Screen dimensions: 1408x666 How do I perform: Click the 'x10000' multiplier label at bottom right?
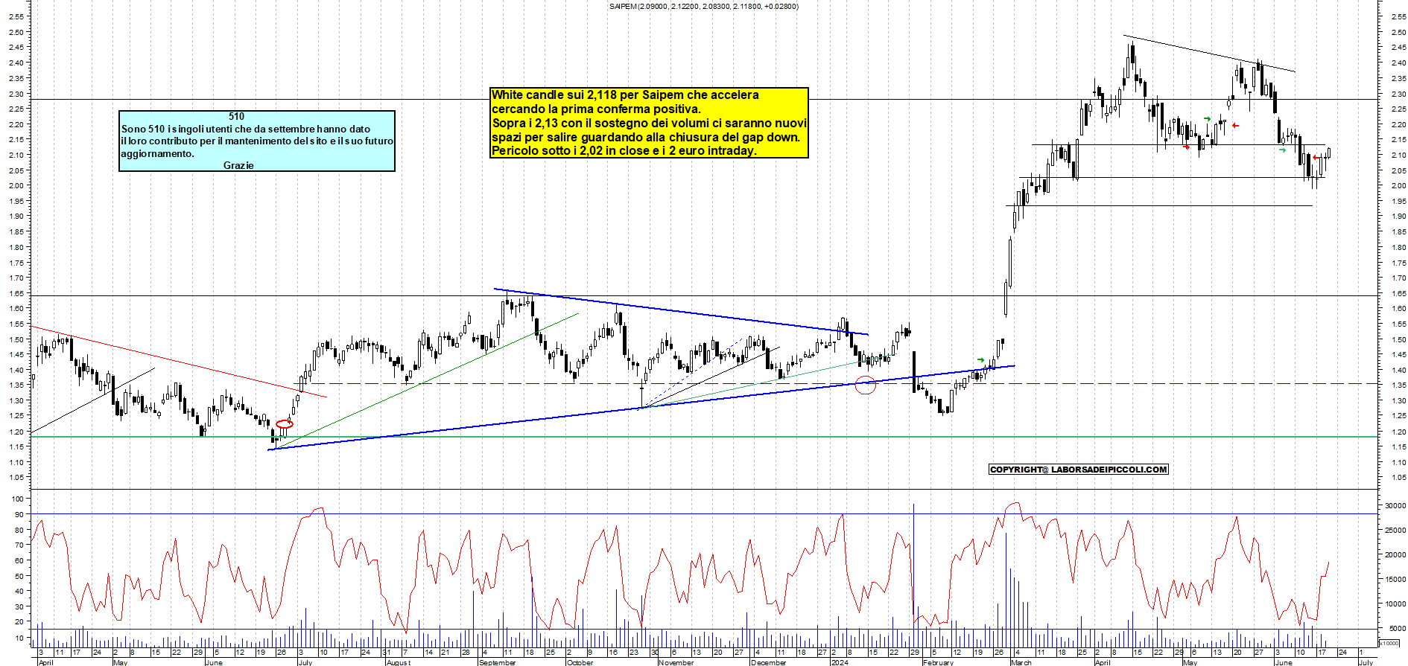click(1390, 643)
